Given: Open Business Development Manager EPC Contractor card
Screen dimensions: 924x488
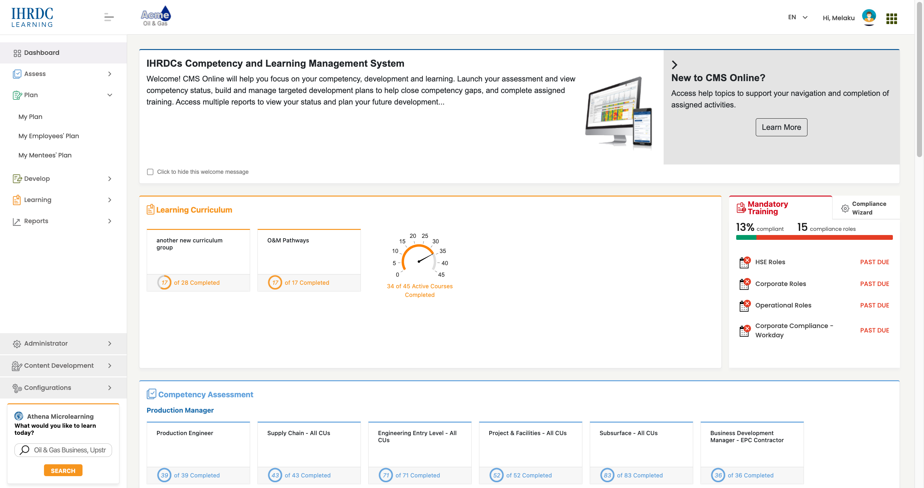Looking at the screenshot, I should pyautogui.click(x=752, y=453).
